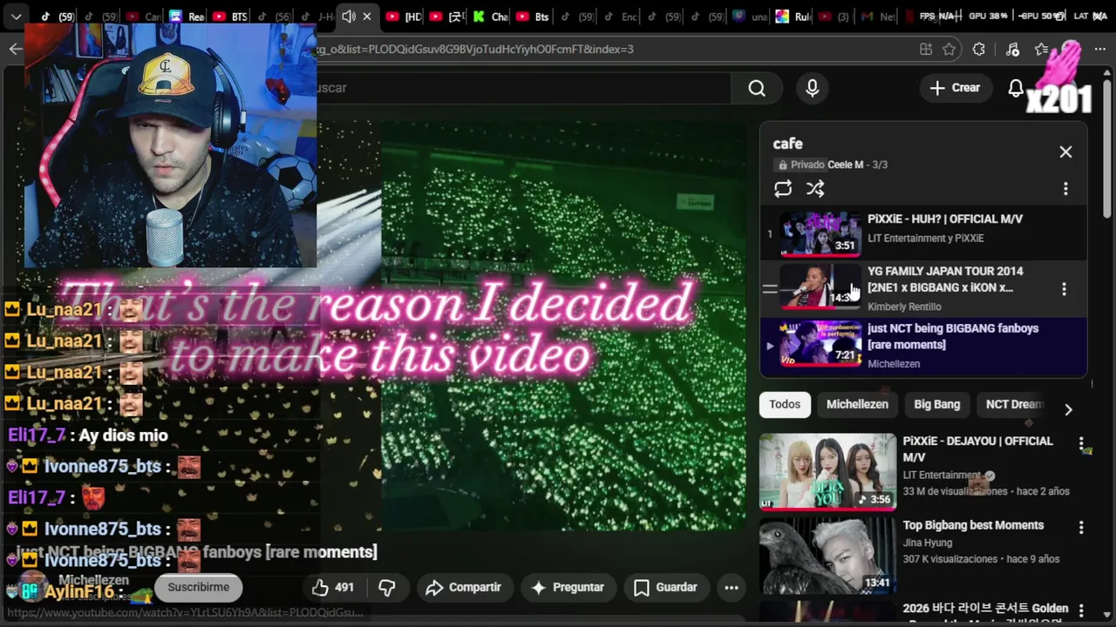This screenshot has height=627, width=1116.
Task: Bookmark this page with the star icon
Action: point(949,49)
